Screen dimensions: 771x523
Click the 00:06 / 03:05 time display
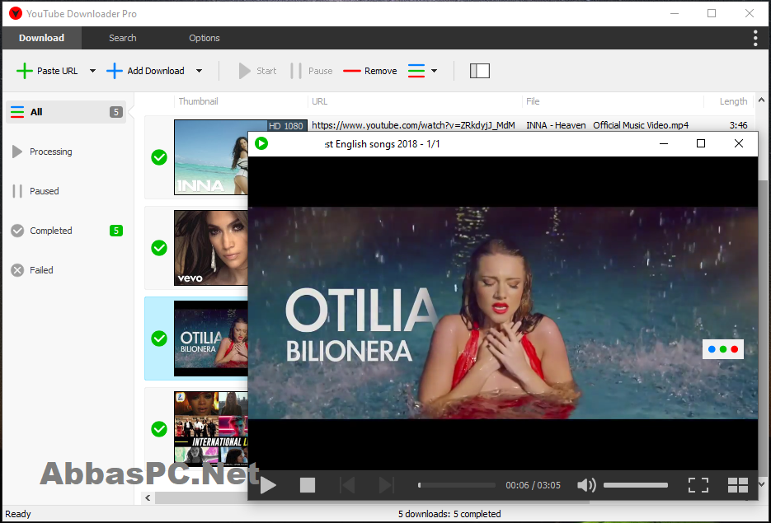[533, 485]
